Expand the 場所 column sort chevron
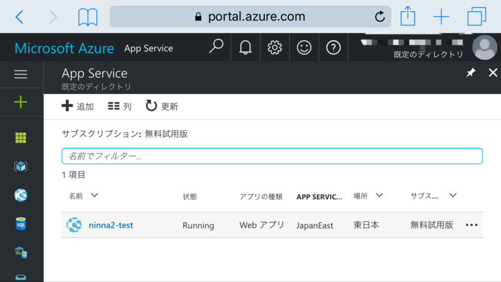501x282 pixels. coord(380,195)
